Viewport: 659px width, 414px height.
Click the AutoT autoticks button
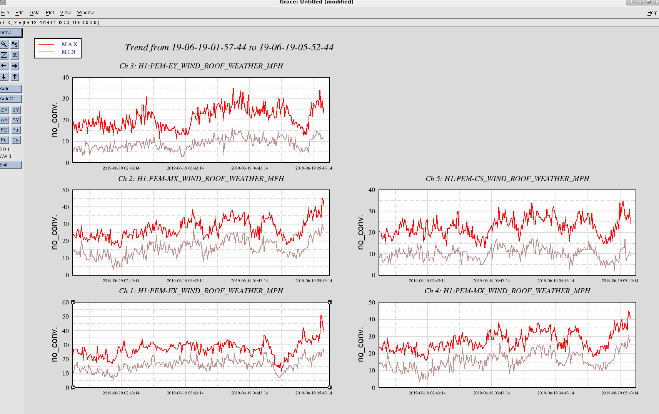pos(11,89)
